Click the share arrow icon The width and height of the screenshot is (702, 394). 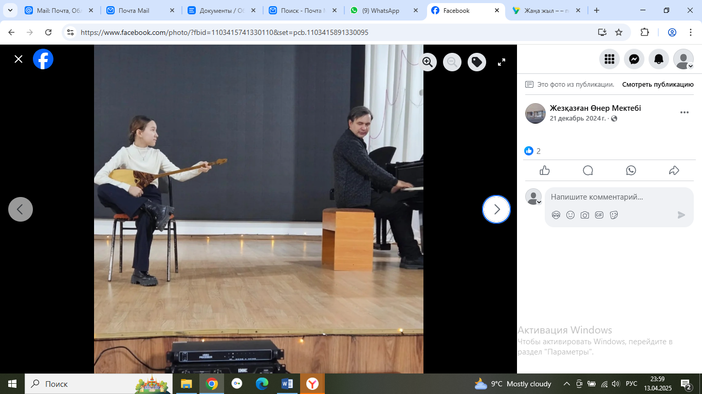[674, 171]
